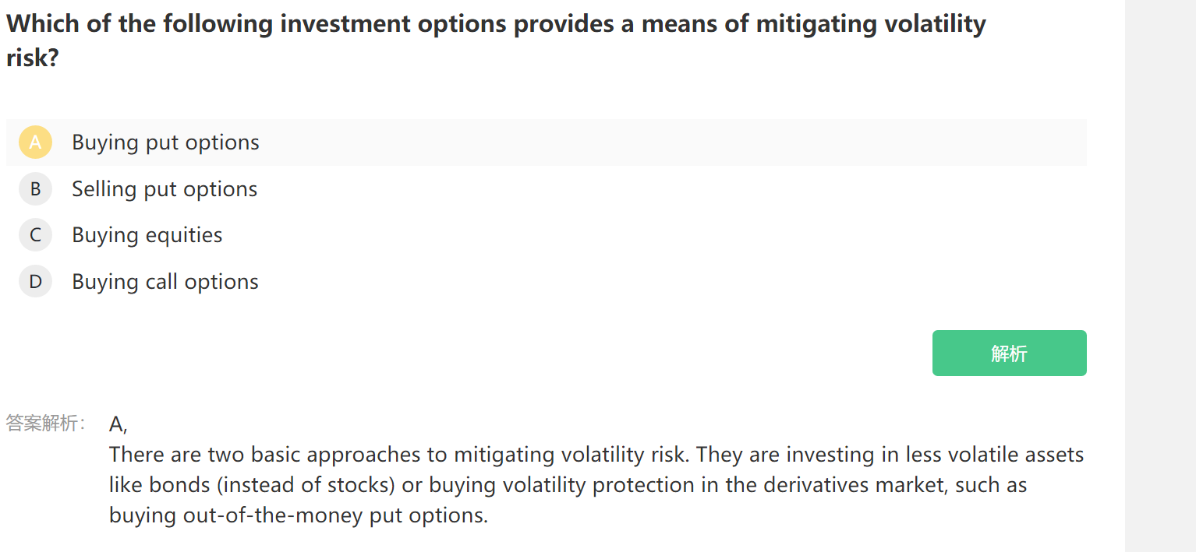1196x552 pixels.
Task: Click the gray side panel on the right
Action: [x=1160, y=276]
